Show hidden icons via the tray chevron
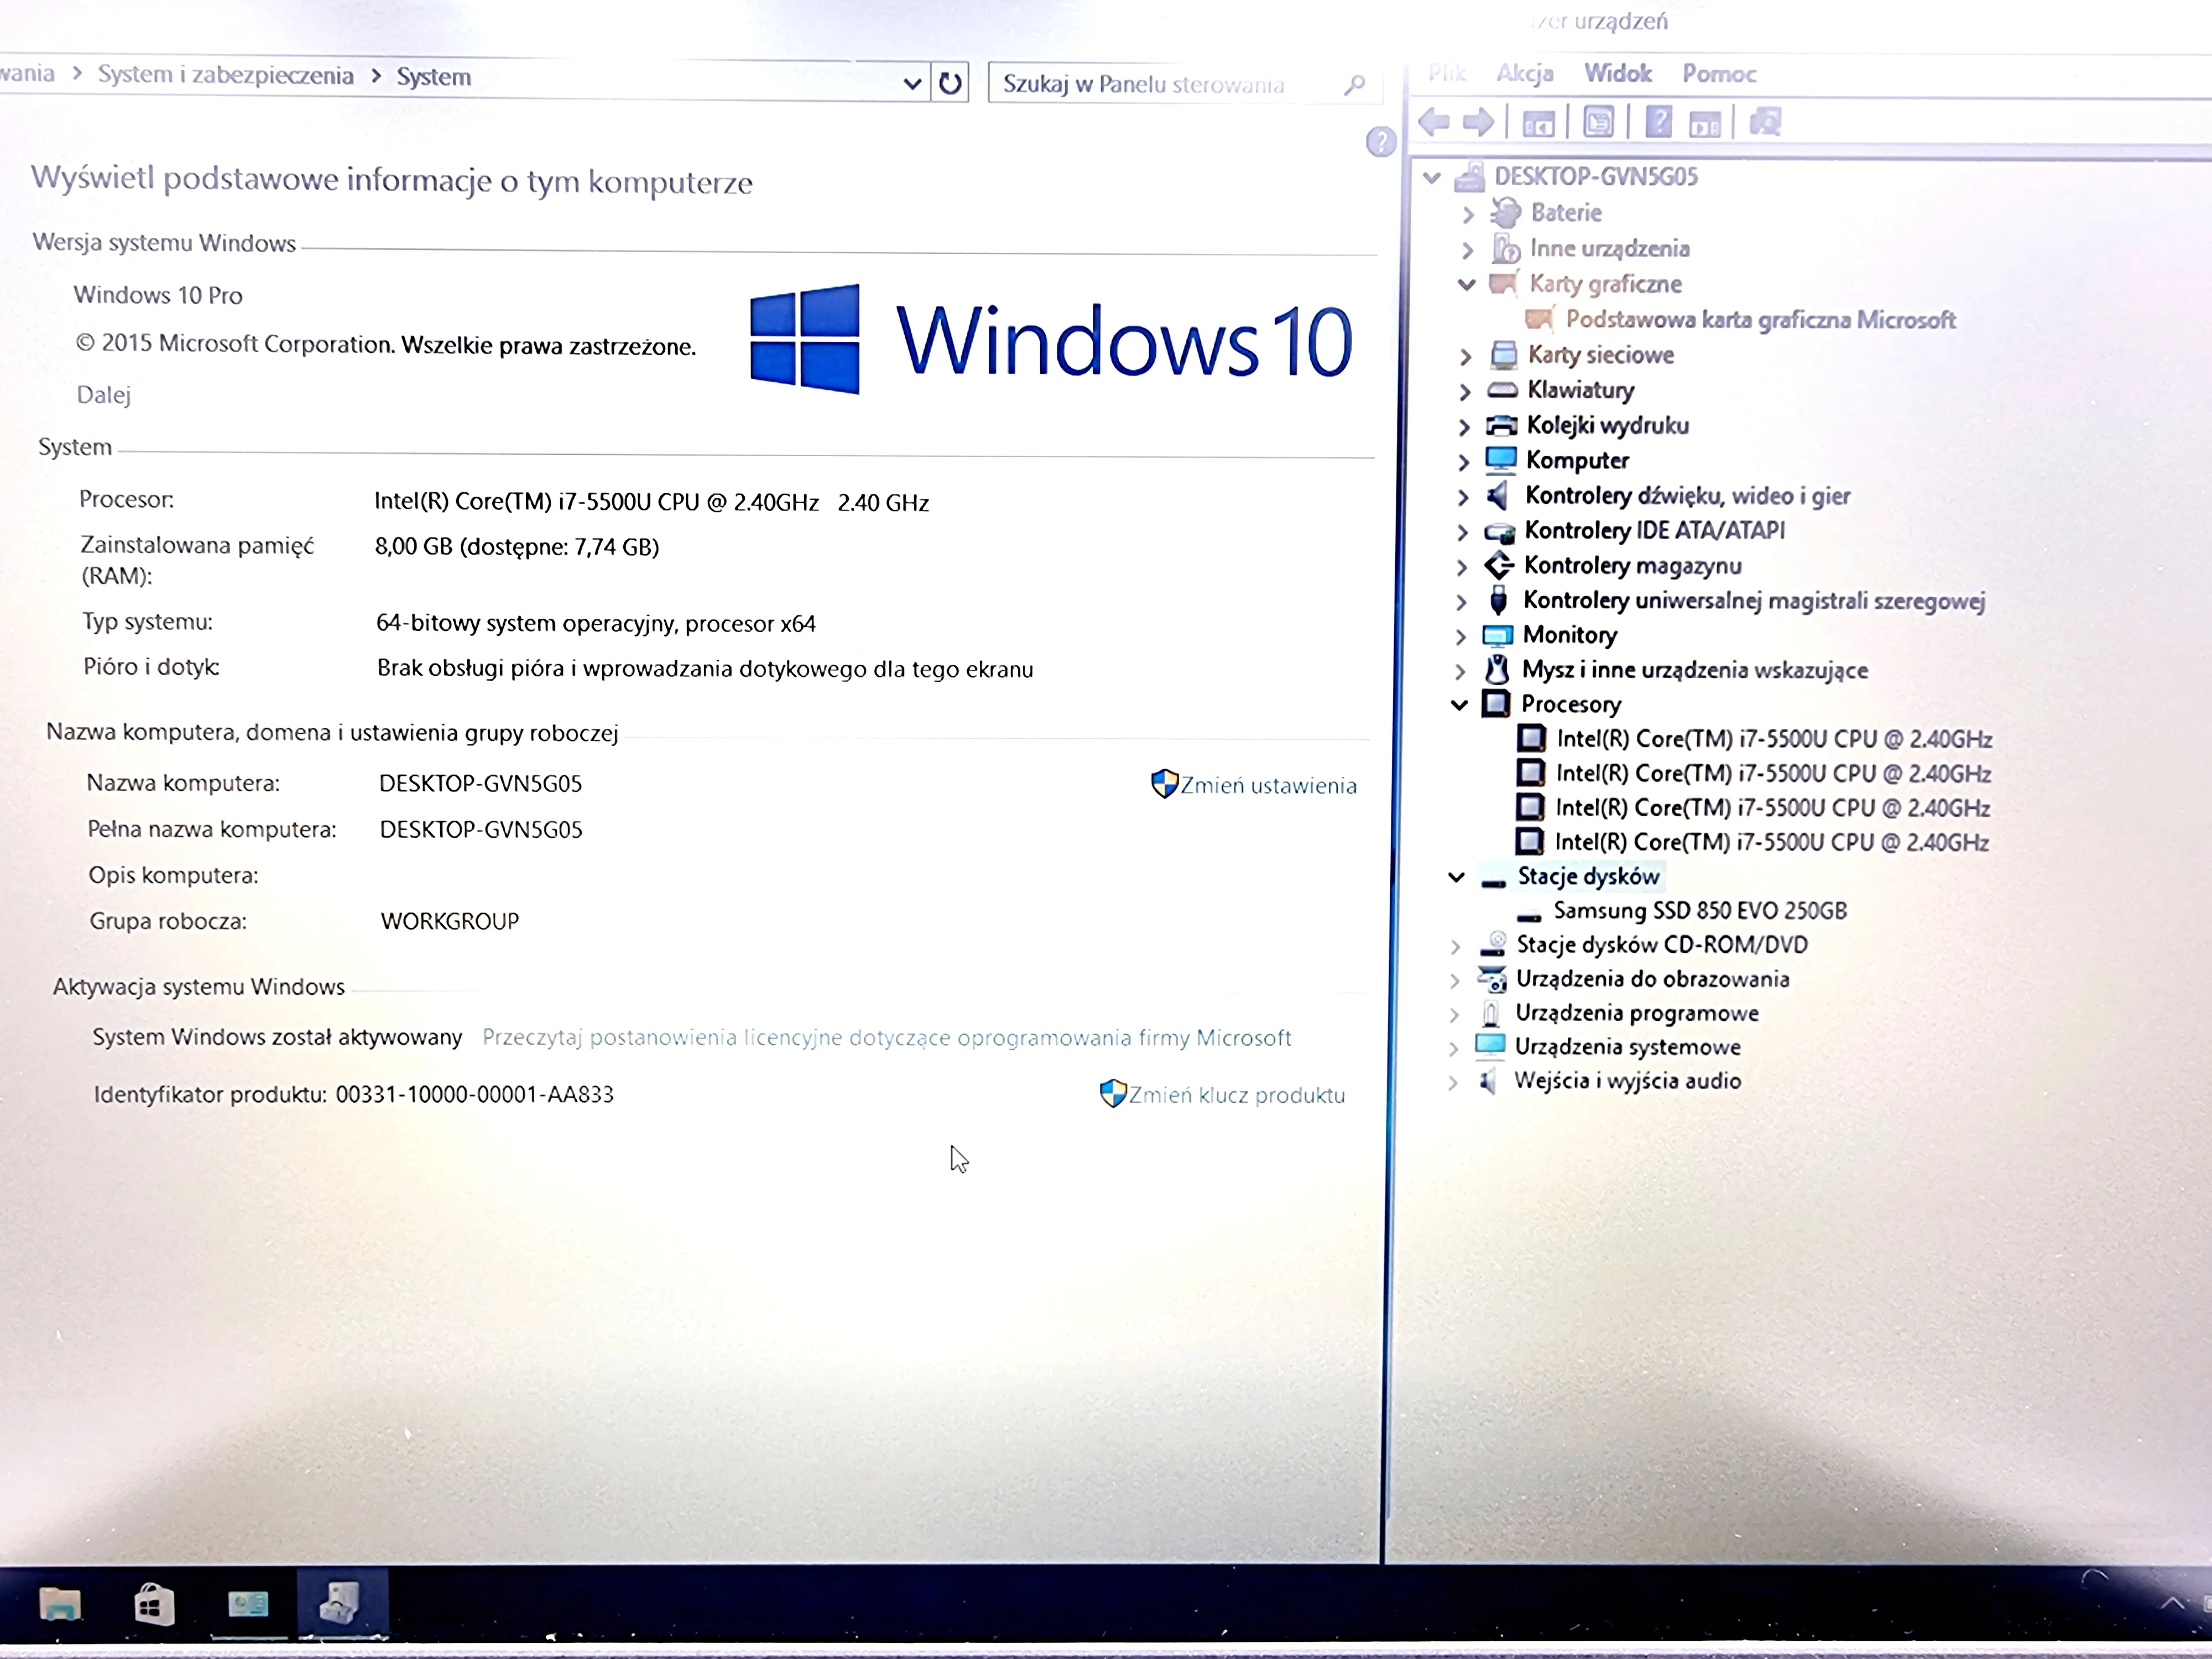Screen dimensions: 2212x1659 click(x=2172, y=1604)
